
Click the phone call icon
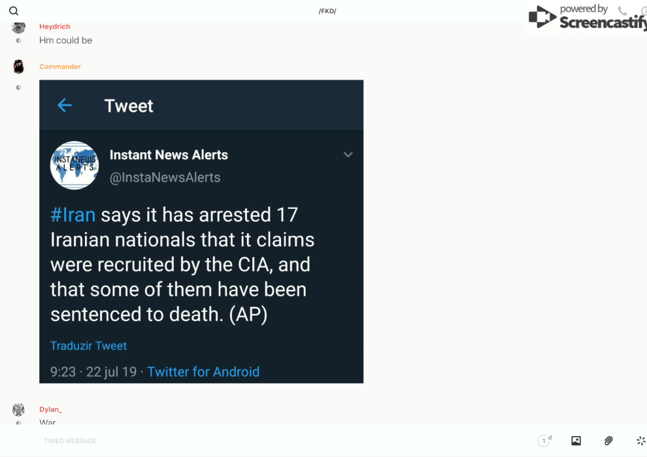pos(622,11)
